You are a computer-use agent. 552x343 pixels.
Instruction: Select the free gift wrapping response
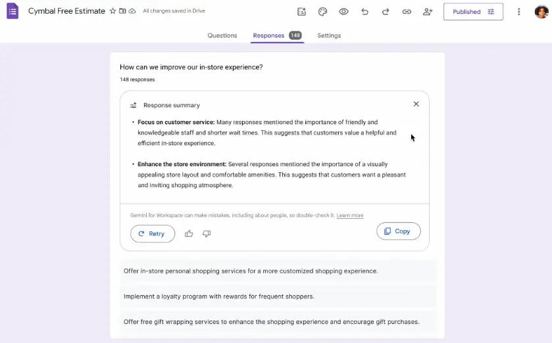pyautogui.click(x=278, y=321)
